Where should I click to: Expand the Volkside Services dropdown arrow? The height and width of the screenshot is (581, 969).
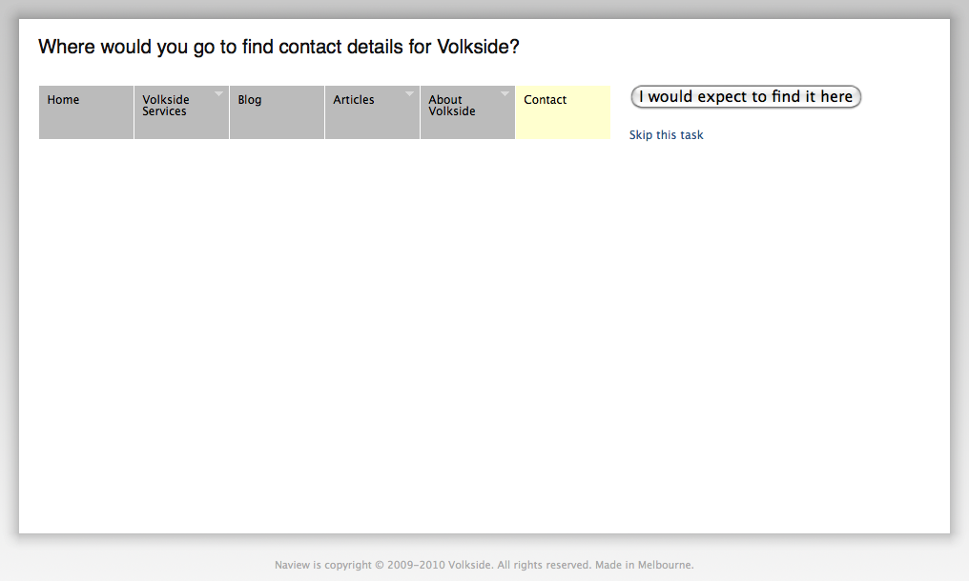(218, 94)
